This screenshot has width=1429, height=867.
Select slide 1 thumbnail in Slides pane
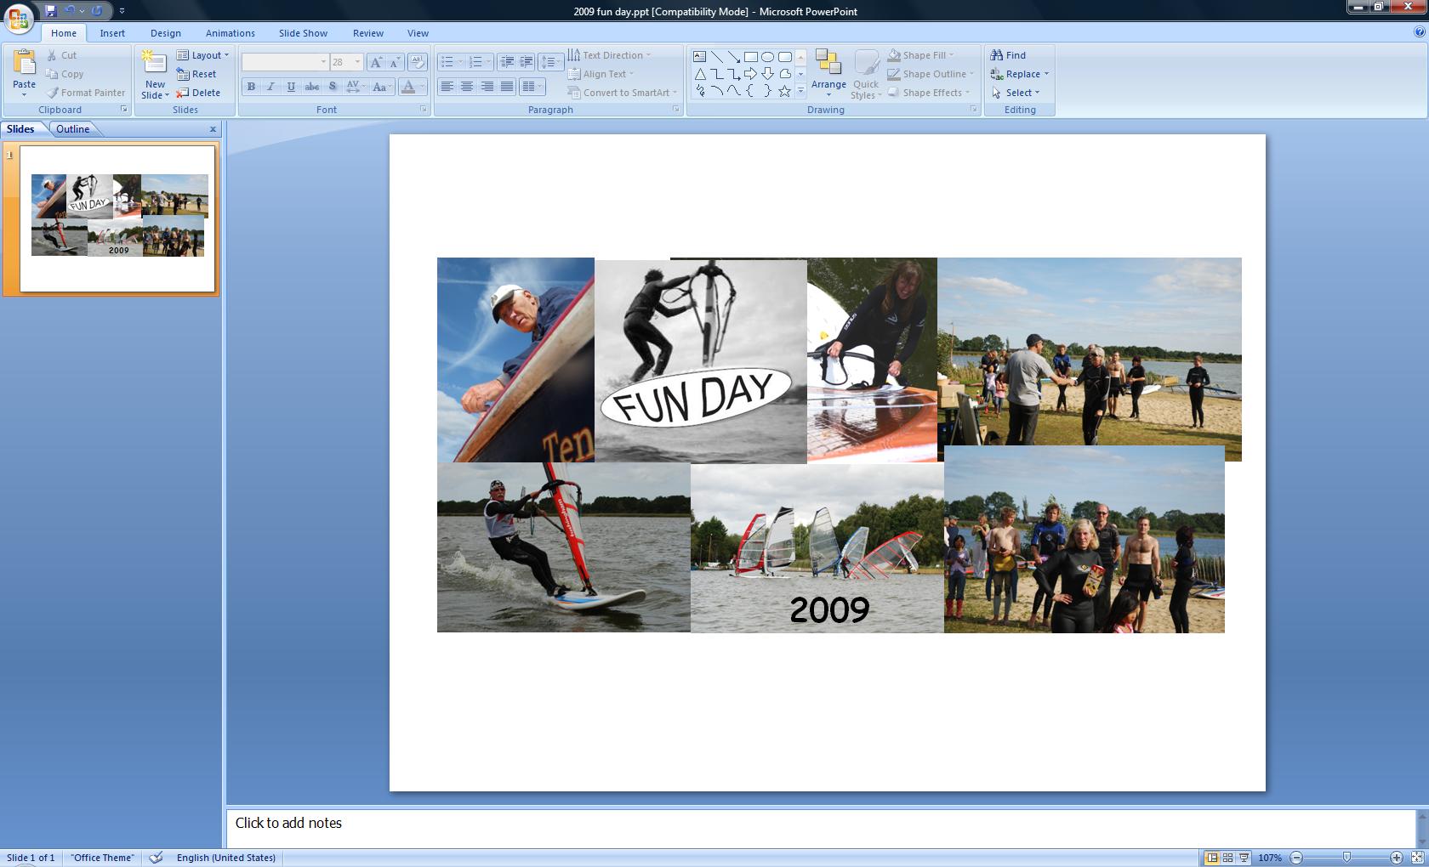pyautogui.click(x=117, y=218)
